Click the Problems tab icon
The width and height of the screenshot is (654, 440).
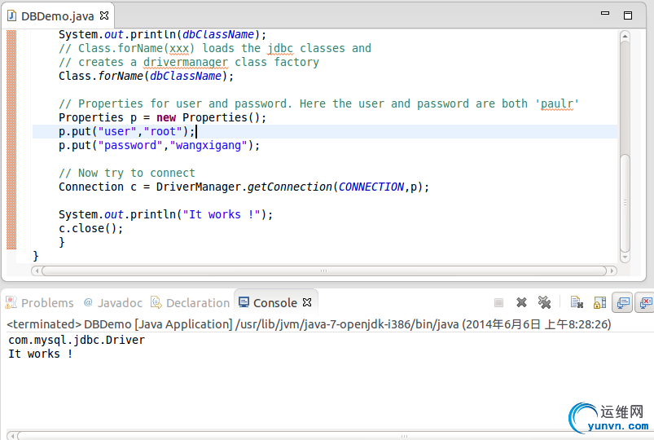(11, 302)
